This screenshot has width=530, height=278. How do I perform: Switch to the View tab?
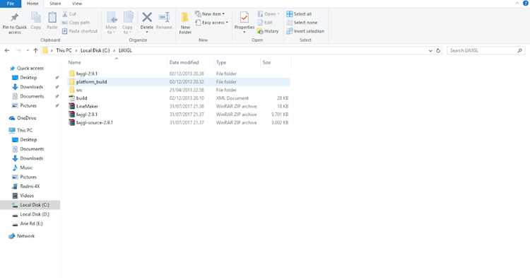[x=77, y=4]
